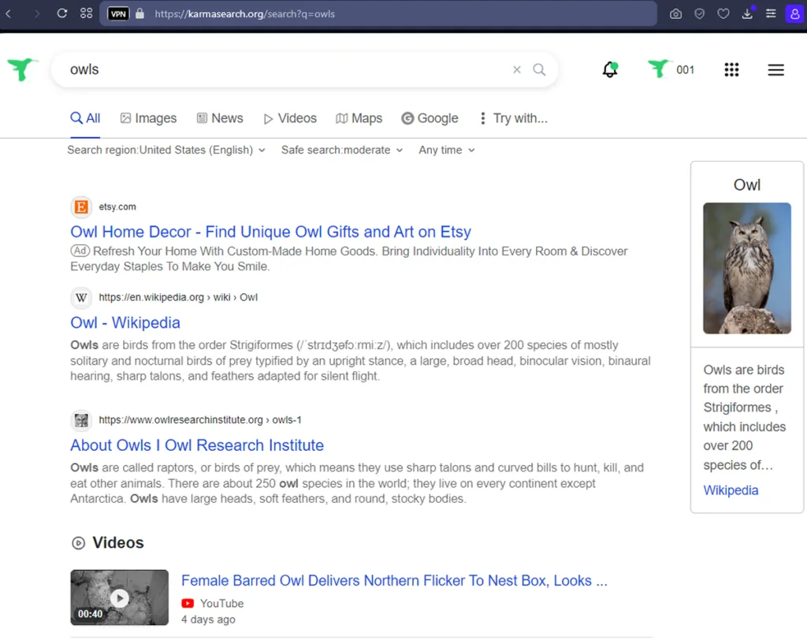Viewport: 807px width, 644px height.
Task: Open About Owls Owl Research Institute result
Action: click(x=197, y=445)
